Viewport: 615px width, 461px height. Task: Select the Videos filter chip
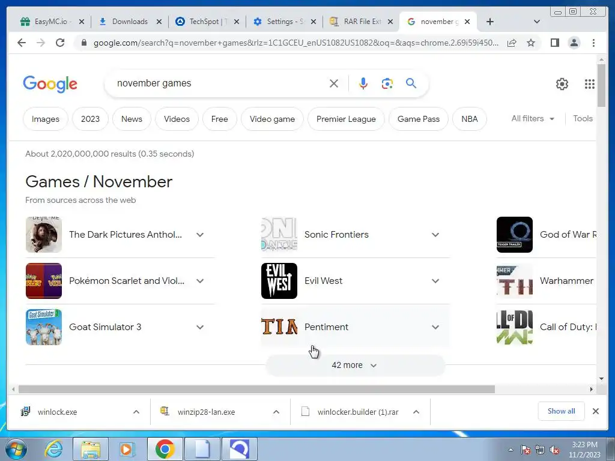[x=177, y=119]
